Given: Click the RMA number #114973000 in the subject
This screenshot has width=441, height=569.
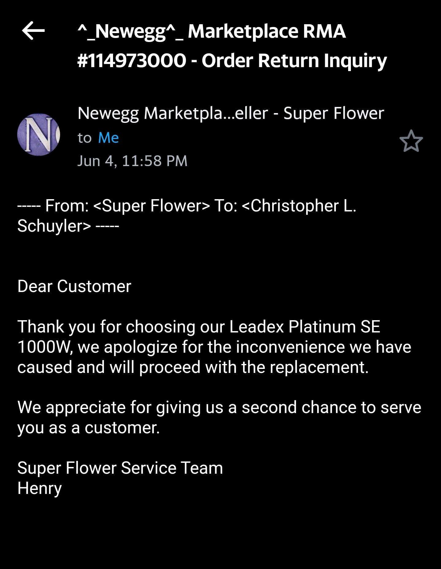Looking at the screenshot, I should [132, 60].
